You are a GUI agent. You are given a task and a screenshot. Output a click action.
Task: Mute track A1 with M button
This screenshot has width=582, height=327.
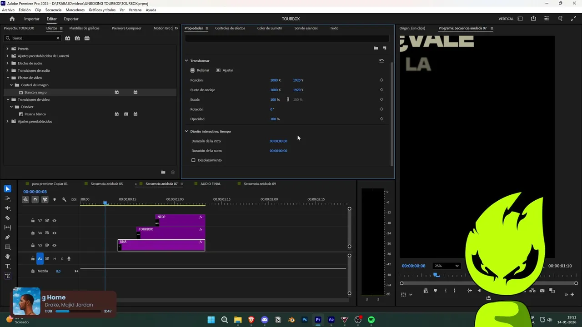pyautogui.click(x=55, y=259)
